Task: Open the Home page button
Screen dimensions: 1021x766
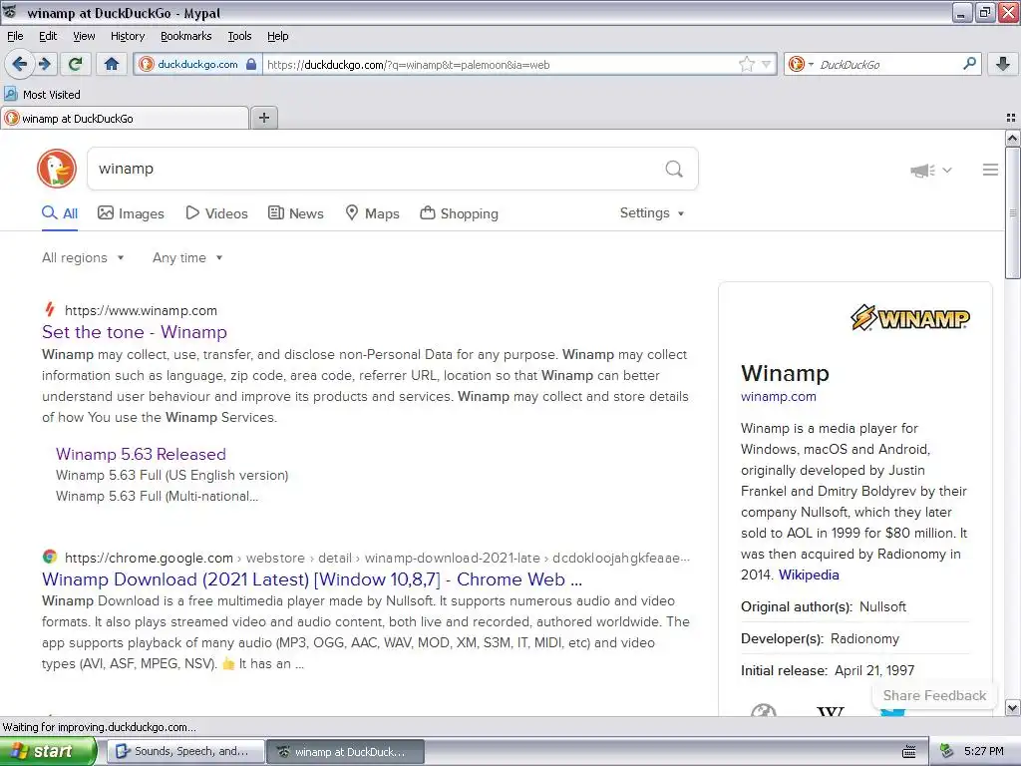Action: tap(112, 64)
